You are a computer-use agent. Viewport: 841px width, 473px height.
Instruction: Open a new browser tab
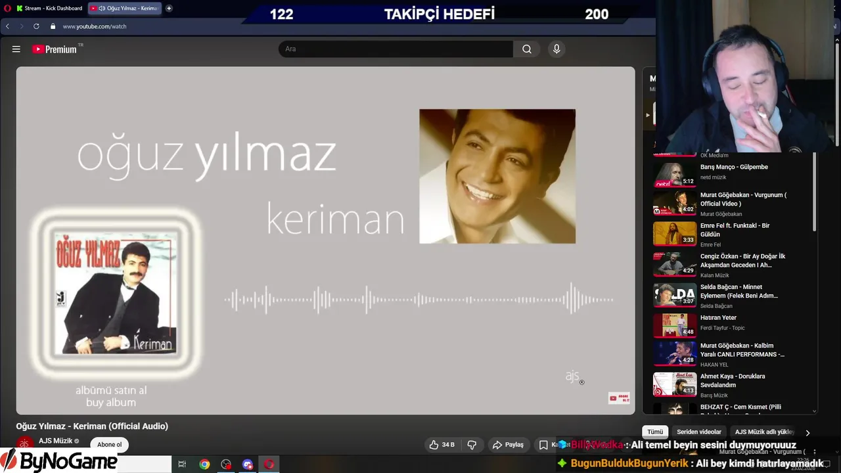pyautogui.click(x=169, y=9)
